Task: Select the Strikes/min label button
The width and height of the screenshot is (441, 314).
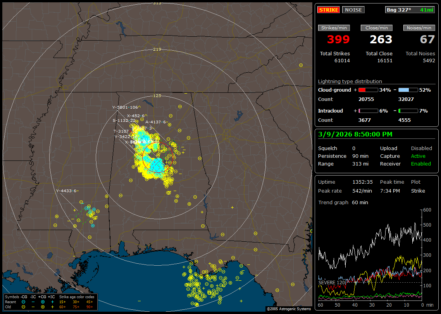Action: tap(334, 28)
